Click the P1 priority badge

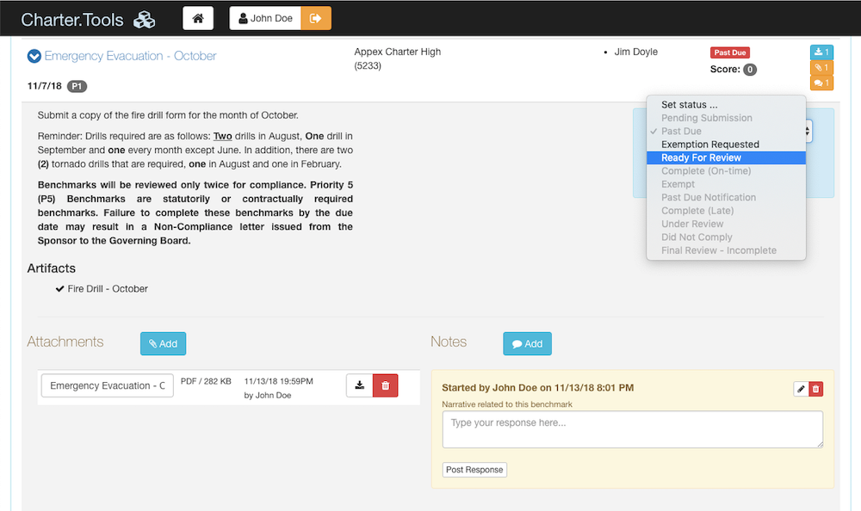point(77,86)
